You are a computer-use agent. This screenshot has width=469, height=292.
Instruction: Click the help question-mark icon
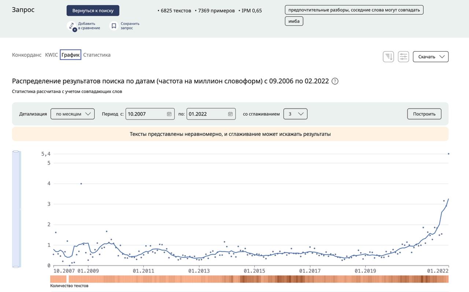click(335, 81)
